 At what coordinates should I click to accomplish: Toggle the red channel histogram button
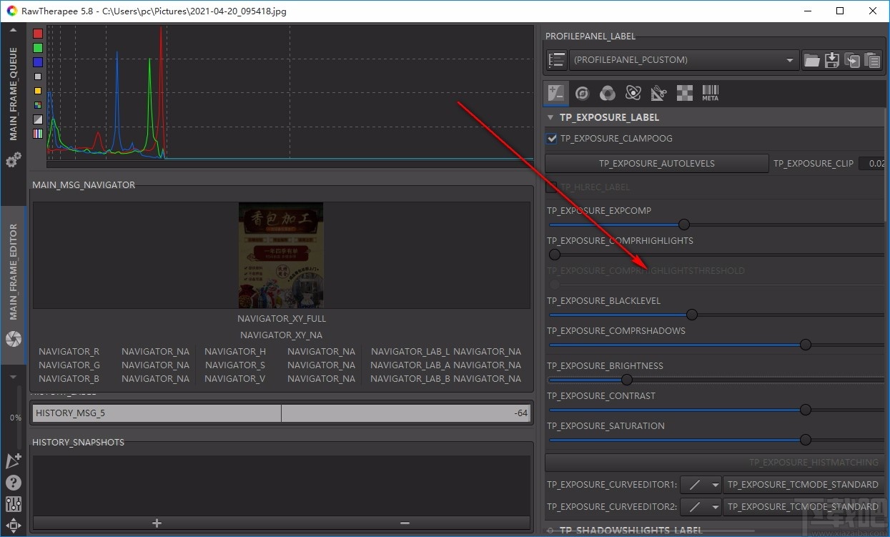click(38, 34)
